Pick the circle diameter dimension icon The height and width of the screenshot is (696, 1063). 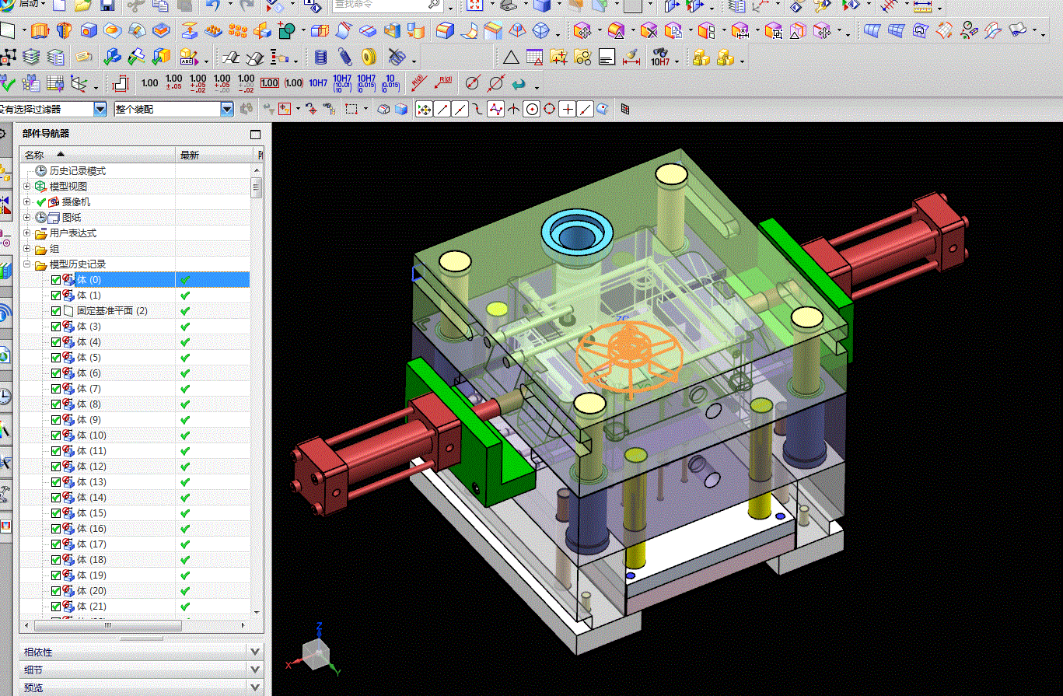(x=472, y=83)
